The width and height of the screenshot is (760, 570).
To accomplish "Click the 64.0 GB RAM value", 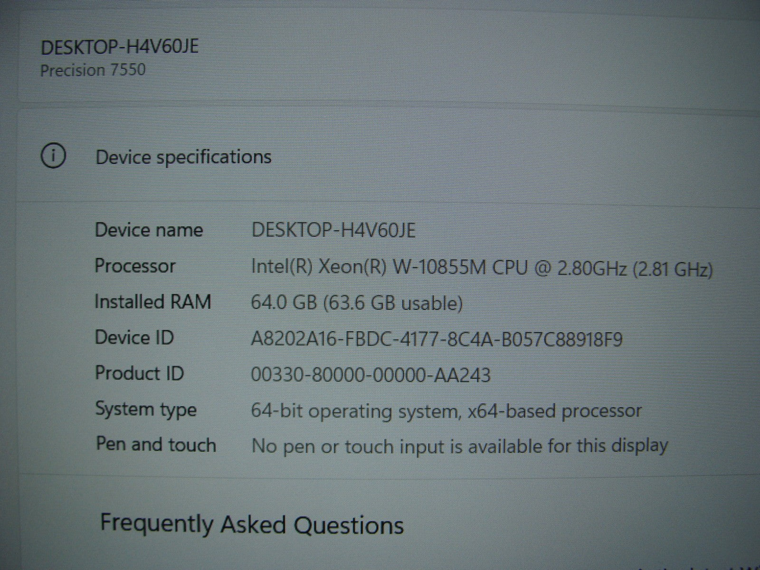I will click(x=357, y=303).
